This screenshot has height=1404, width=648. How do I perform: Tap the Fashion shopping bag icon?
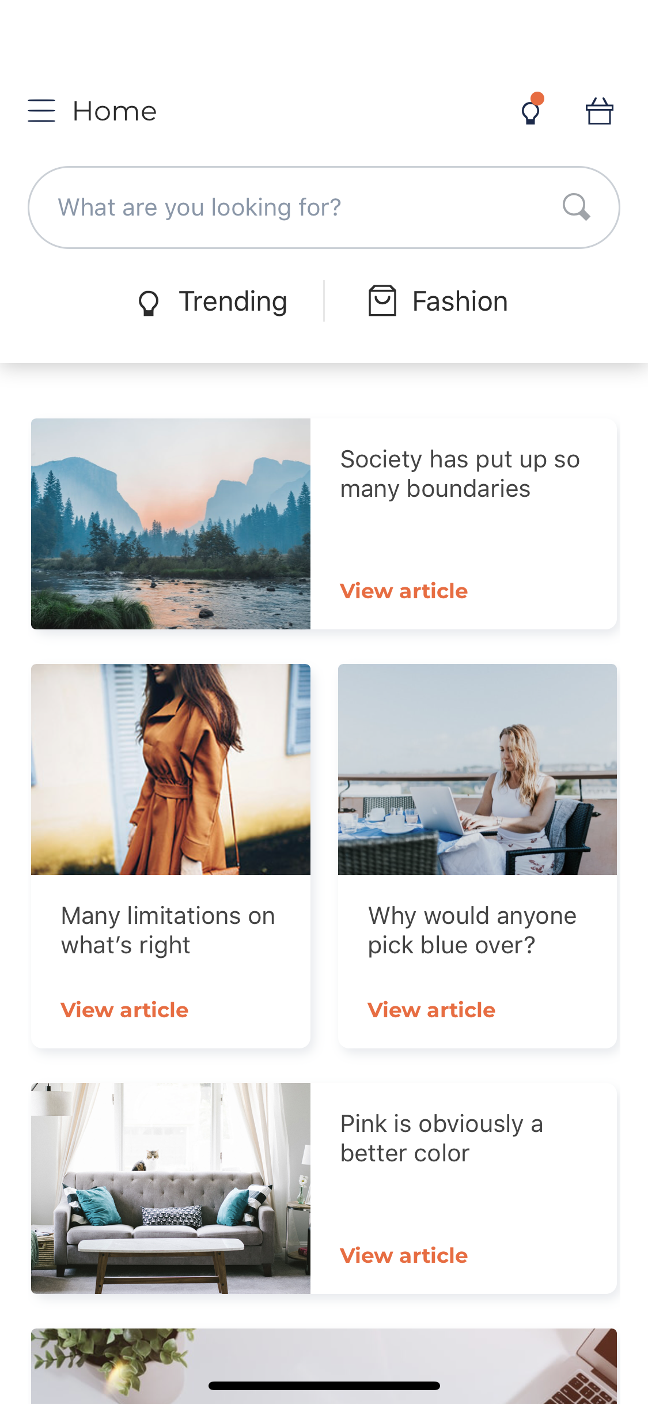[x=382, y=300]
